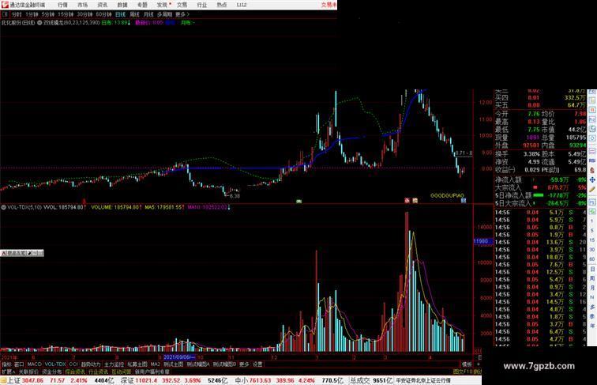This screenshot has height=385, width=597.
Task: Click the sidebar icon above RSI
Action: (592, 151)
